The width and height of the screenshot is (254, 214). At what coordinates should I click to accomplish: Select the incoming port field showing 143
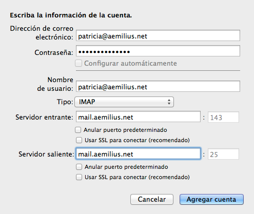[x=223, y=117]
